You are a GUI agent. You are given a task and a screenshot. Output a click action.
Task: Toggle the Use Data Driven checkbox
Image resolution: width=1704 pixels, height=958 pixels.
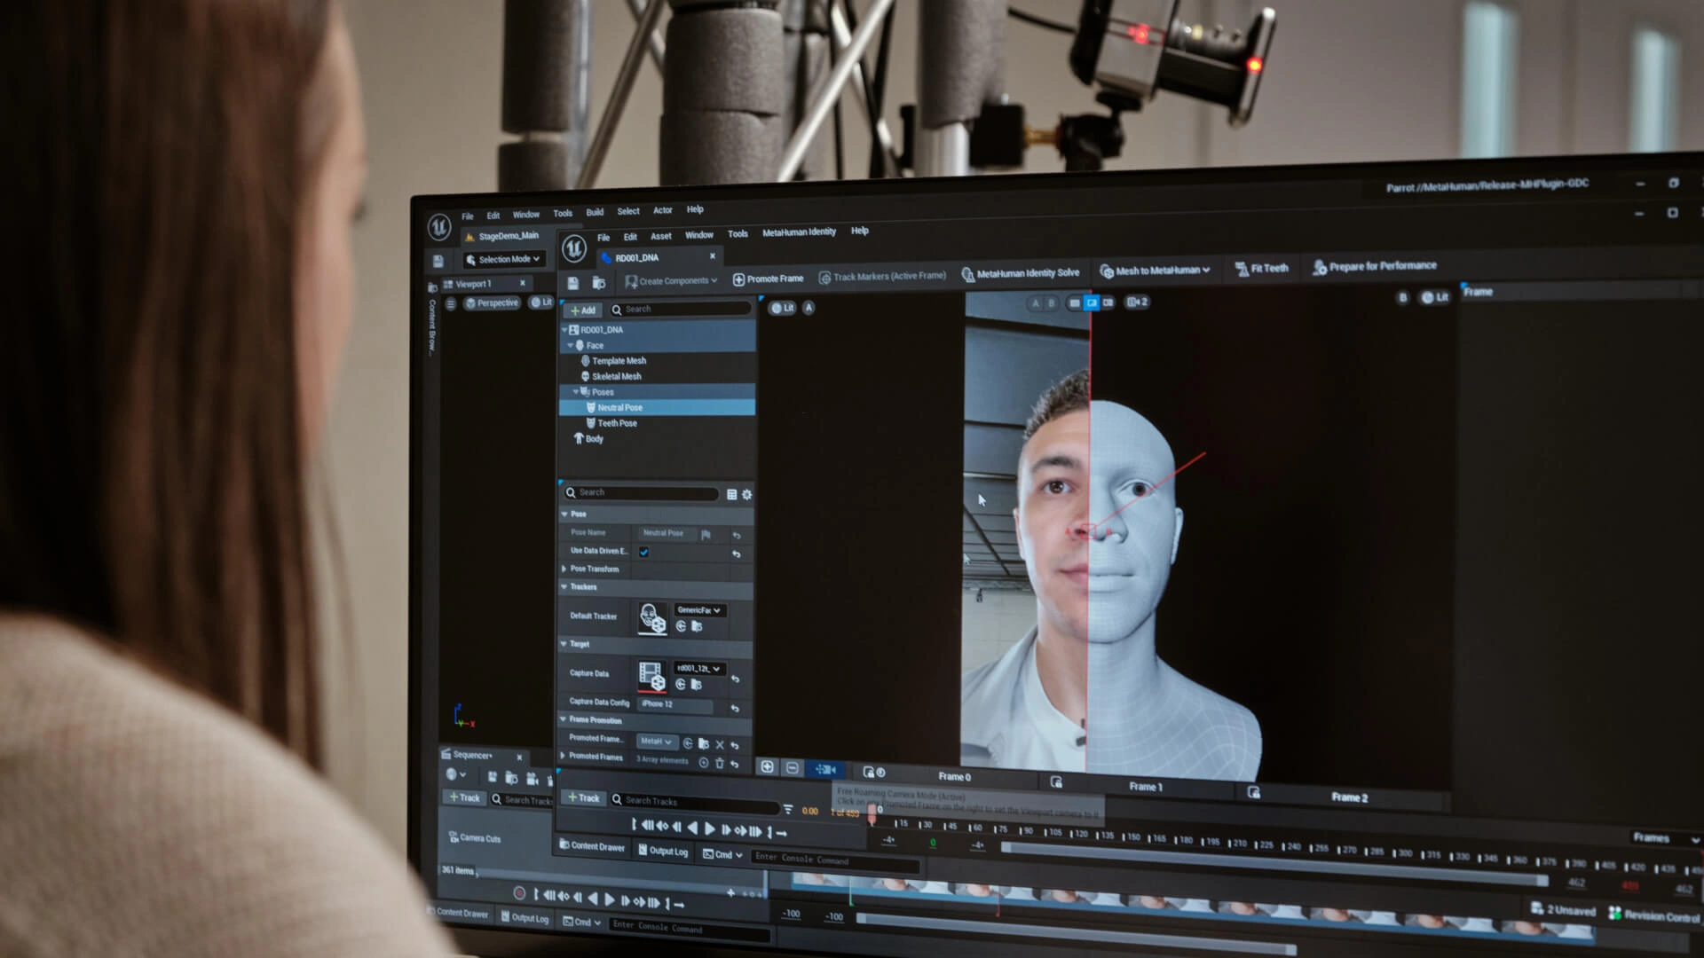tap(643, 553)
